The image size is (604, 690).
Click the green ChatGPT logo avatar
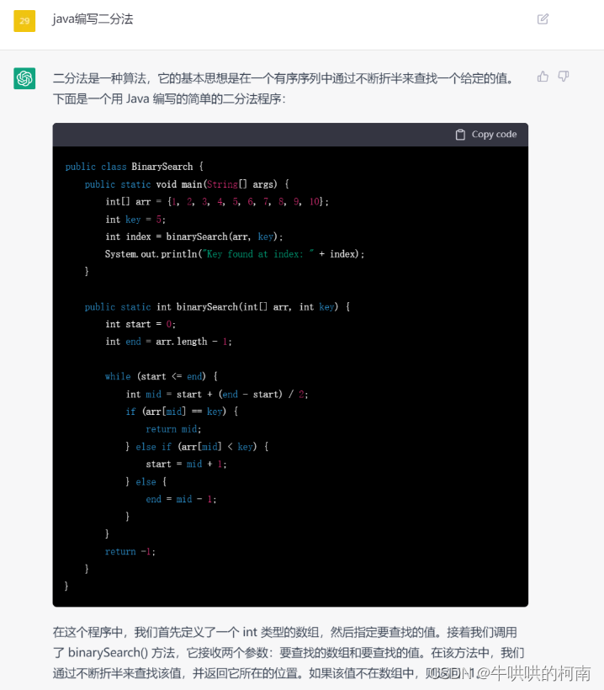point(24,78)
